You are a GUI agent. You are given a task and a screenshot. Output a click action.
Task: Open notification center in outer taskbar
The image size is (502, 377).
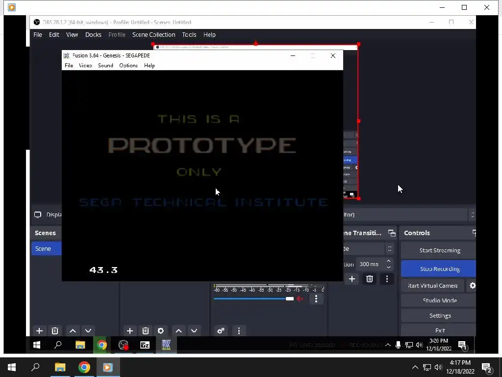pyautogui.click(x=487, y=368)
